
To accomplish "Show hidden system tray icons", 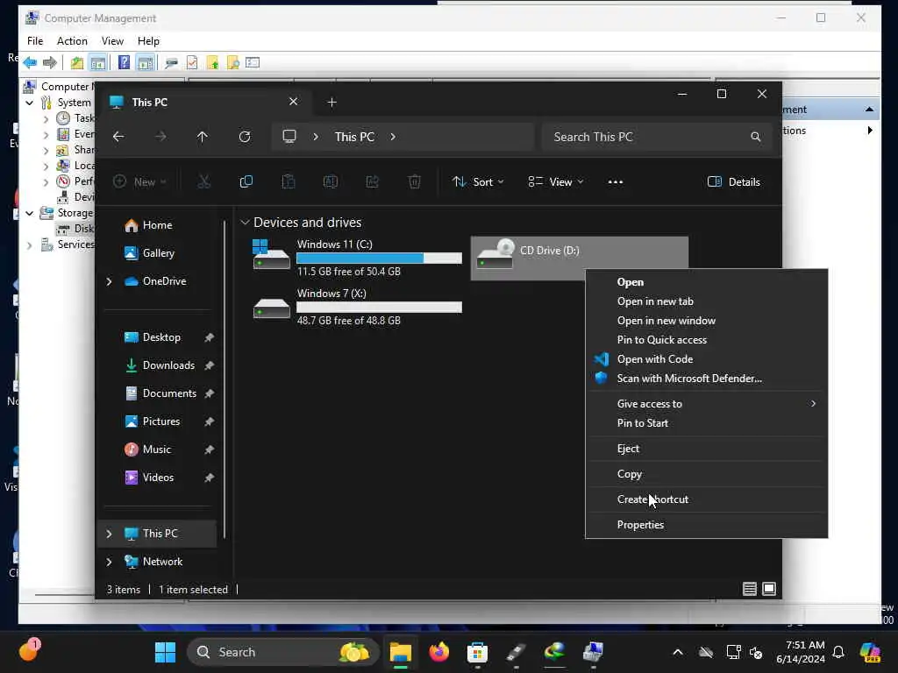I will point(678,652).
